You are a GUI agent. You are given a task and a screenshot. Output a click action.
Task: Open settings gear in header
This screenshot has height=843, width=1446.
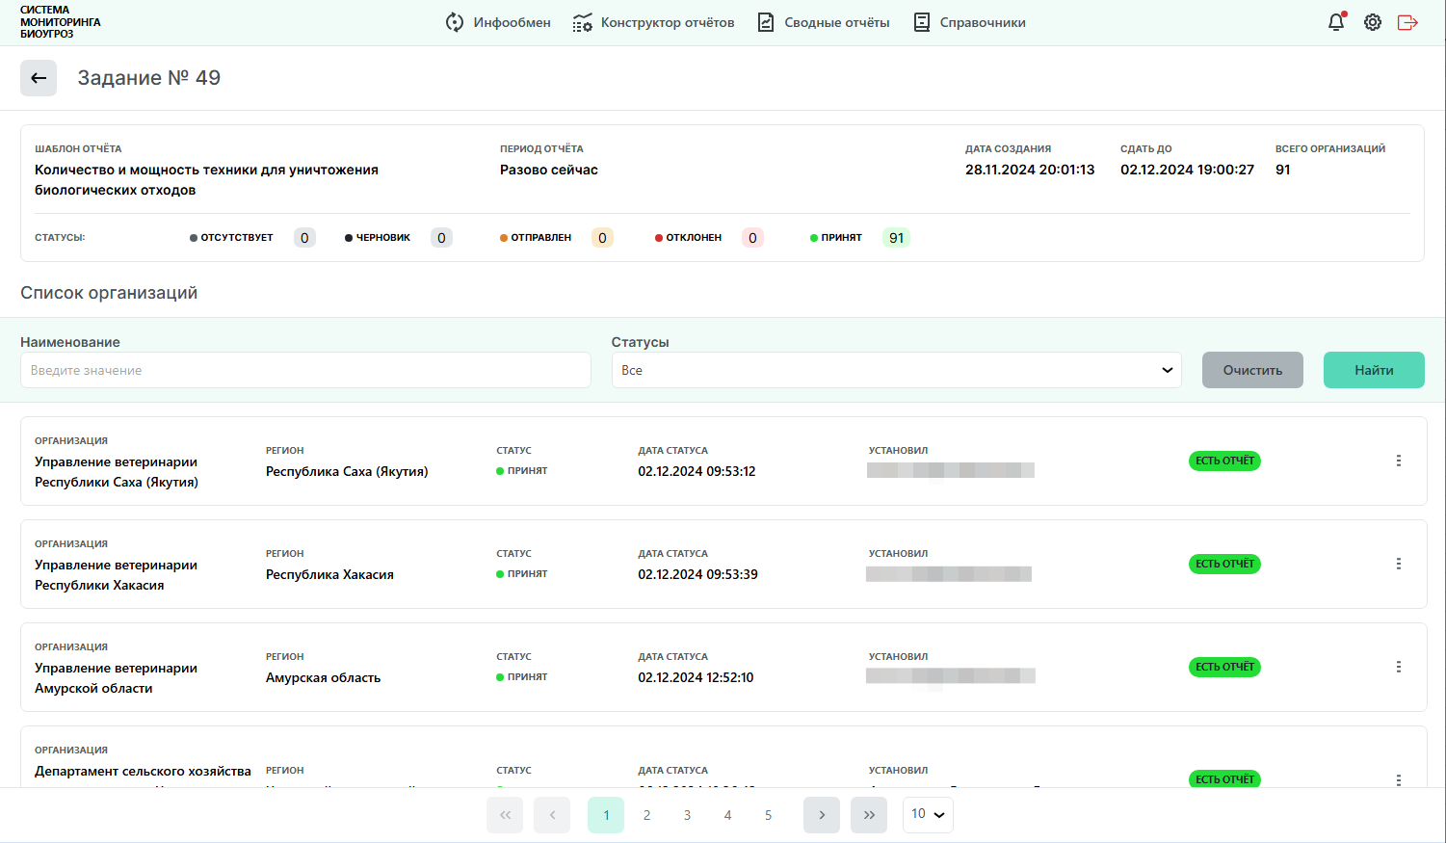[1373, 22]
